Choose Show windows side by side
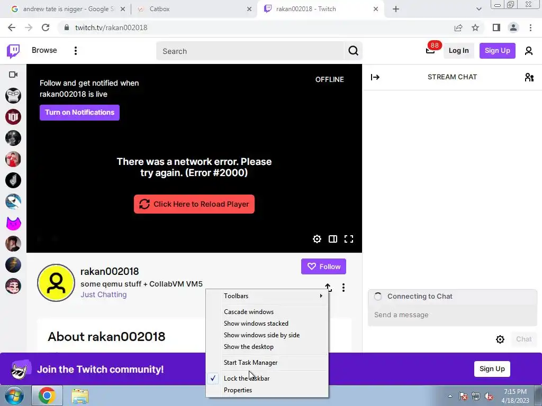The image size is (542, 406). (267, 335)
